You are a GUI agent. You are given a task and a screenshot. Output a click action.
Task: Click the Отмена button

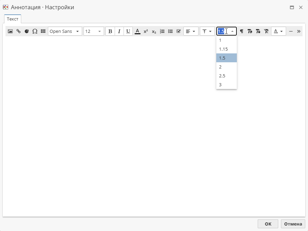293,224
